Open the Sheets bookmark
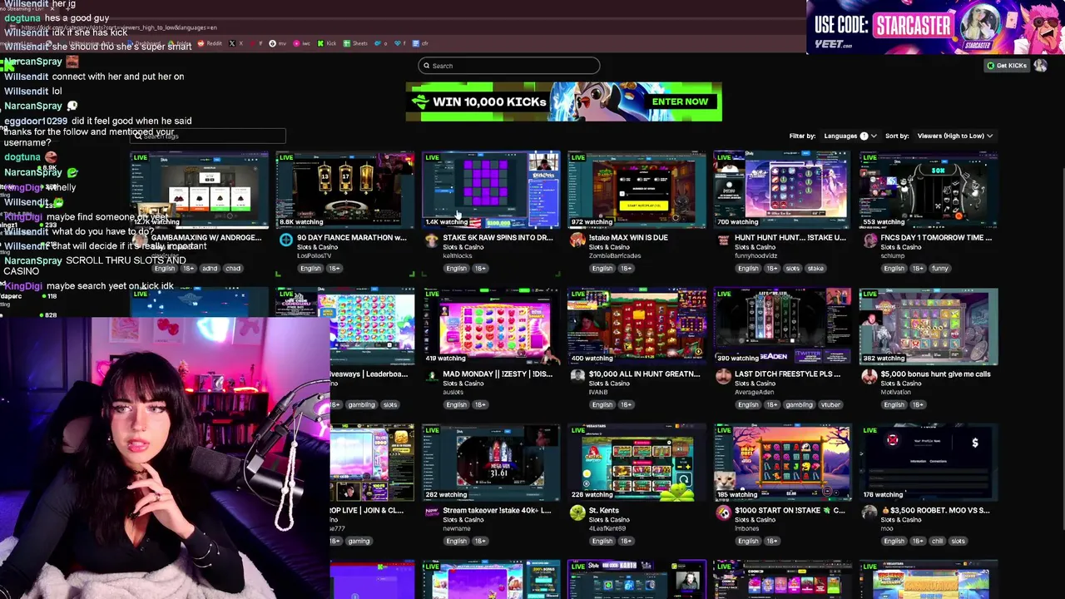 point(356,43)
